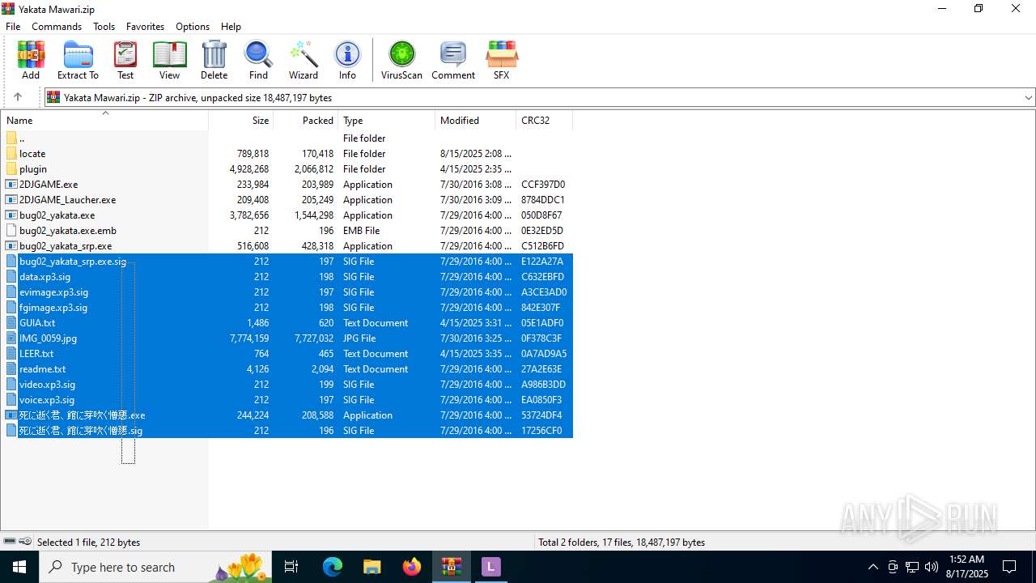This screenshot has width=1036, height=583.
Task: Sort by Modified column header
Action: (476, 121)
